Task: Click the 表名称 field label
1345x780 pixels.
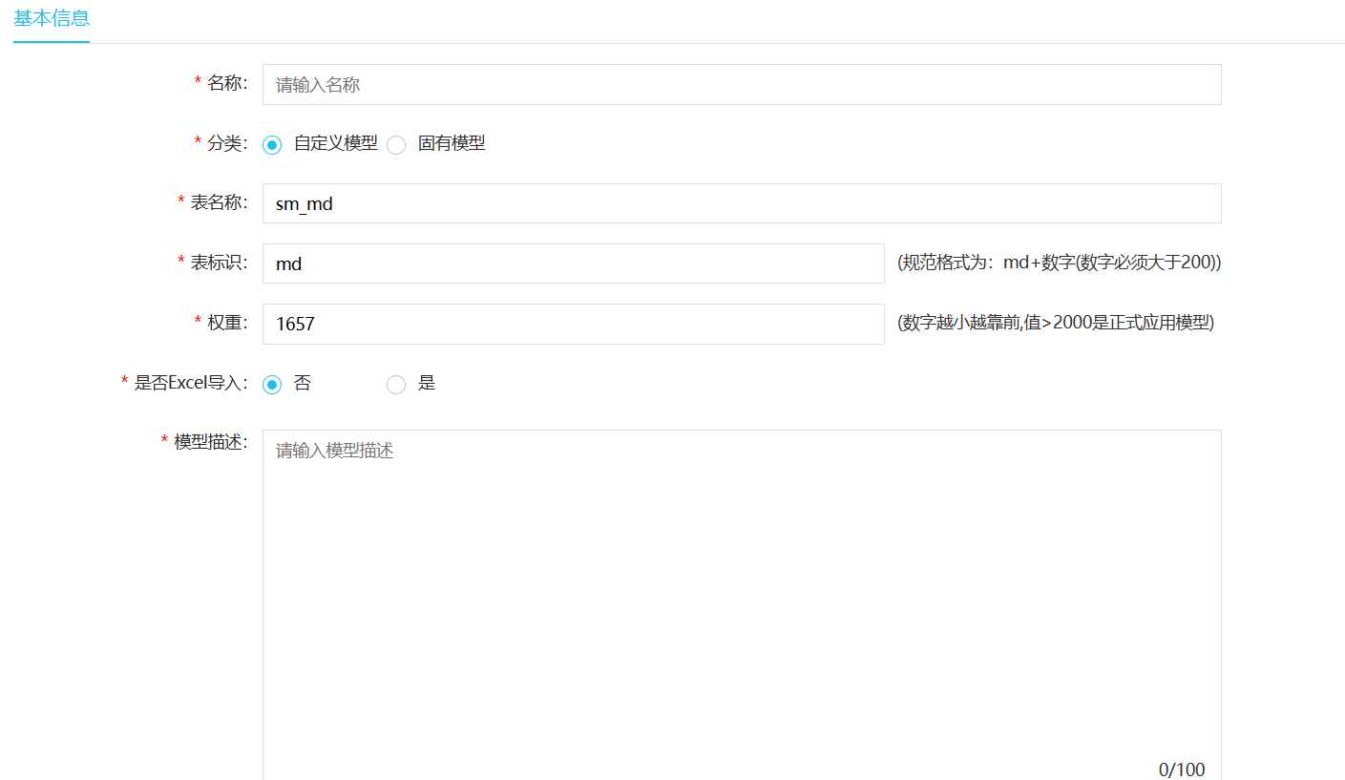Action: pos(218,202)
